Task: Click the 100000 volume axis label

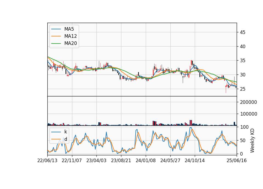Action: pyautogui.click(x=248, y=114)
